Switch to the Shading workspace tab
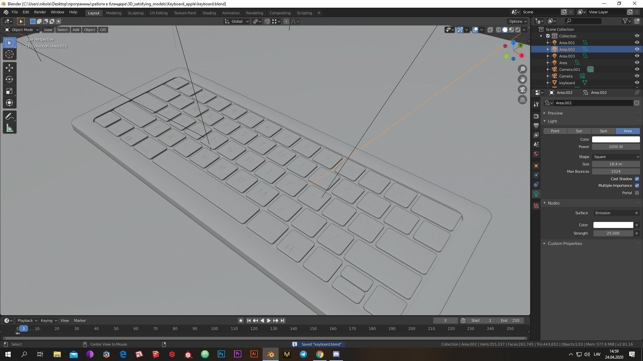Image resolution: width=643 pixels, height=361 pixels. [209, 13]
